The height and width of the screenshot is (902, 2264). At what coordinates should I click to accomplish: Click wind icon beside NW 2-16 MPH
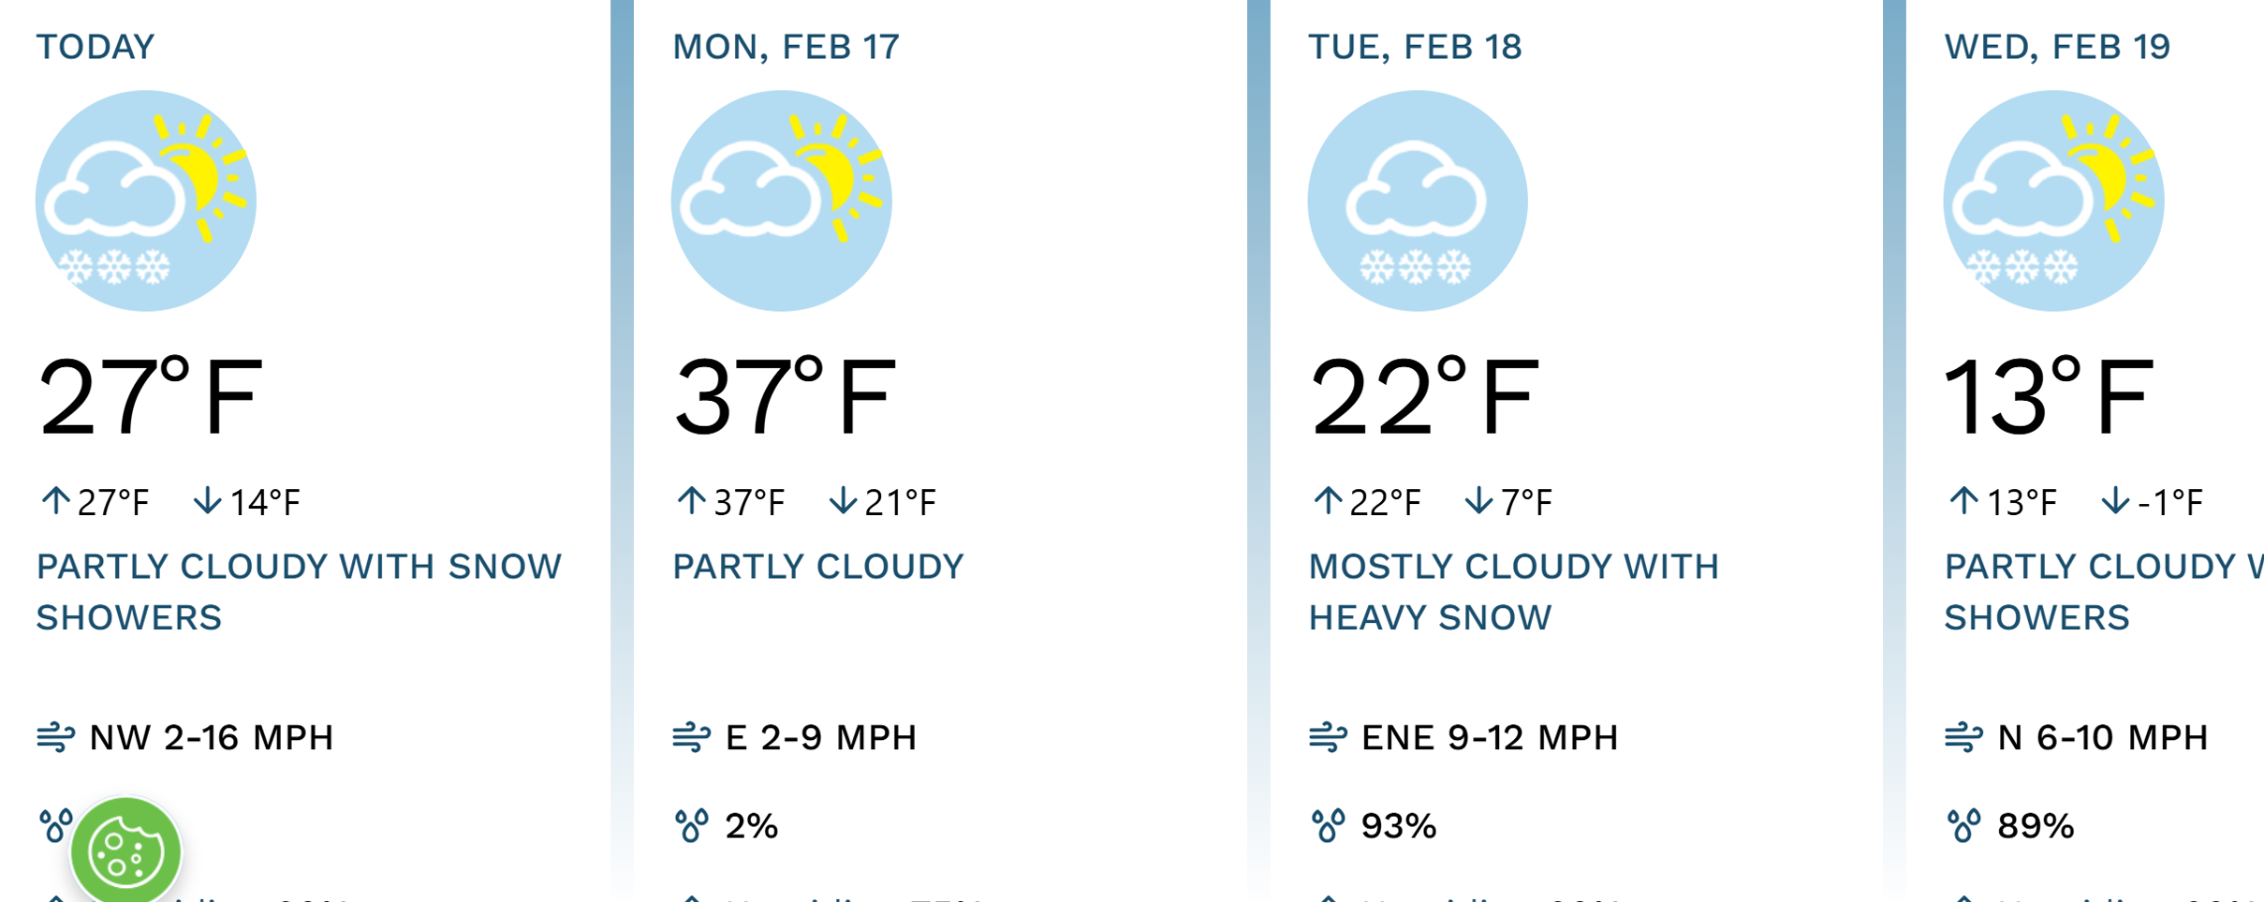pyautogui.click(x=56, y=737)
